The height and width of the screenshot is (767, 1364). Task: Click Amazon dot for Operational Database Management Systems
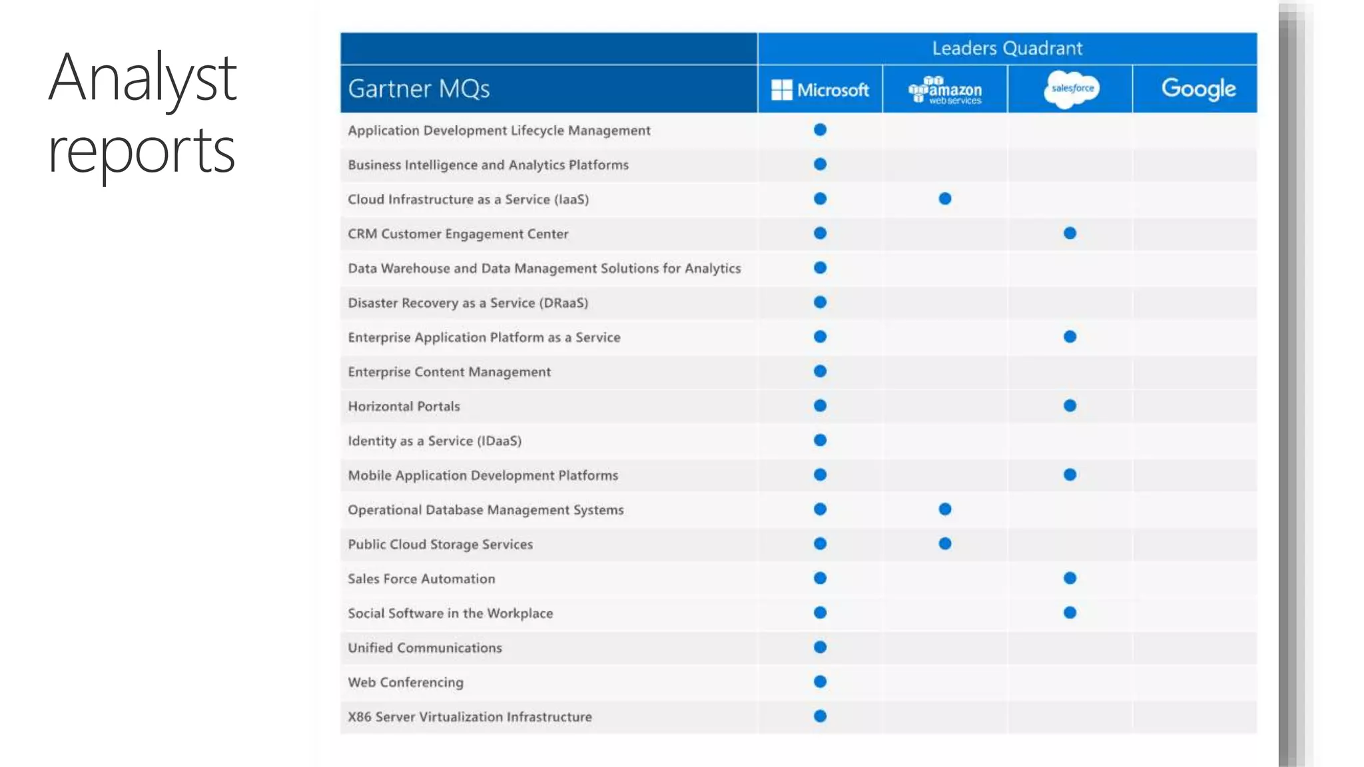click(944, 509)
